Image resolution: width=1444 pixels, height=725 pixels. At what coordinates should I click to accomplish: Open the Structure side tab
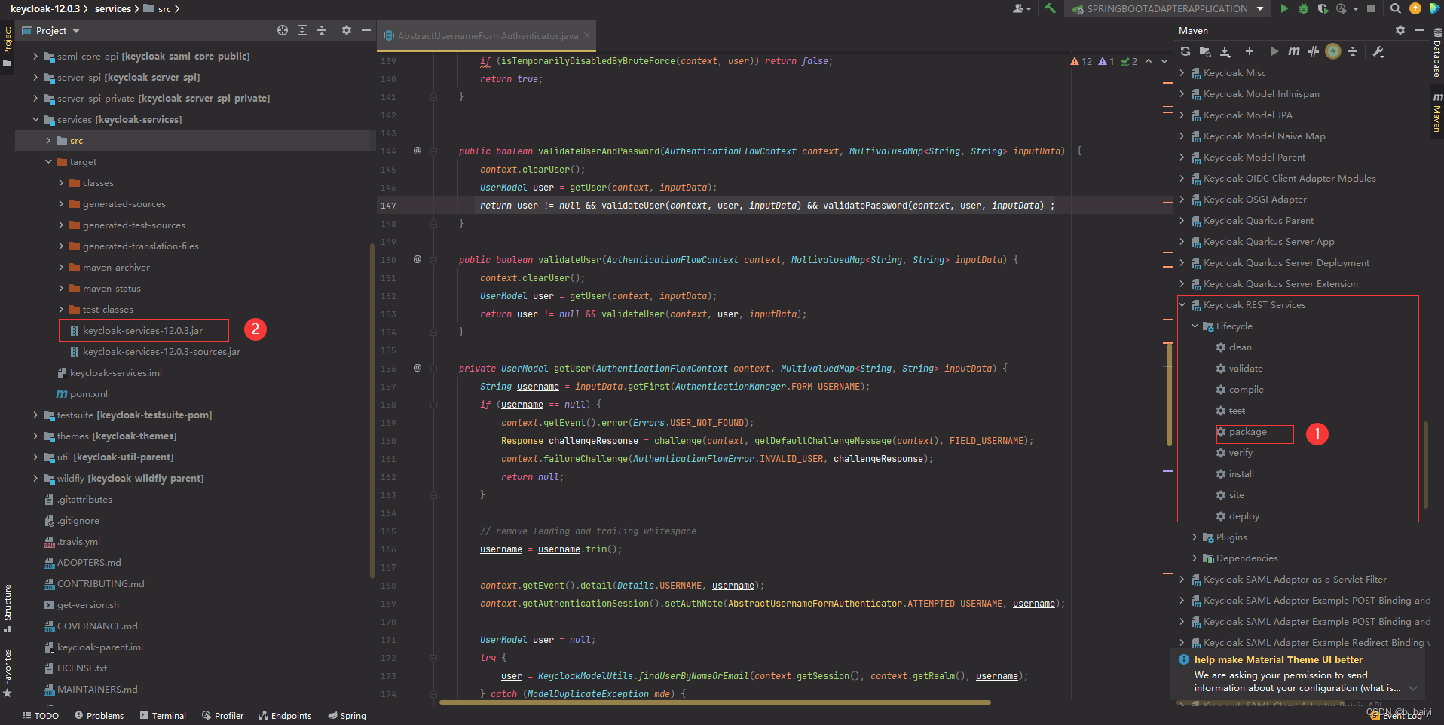click(8, 607)
